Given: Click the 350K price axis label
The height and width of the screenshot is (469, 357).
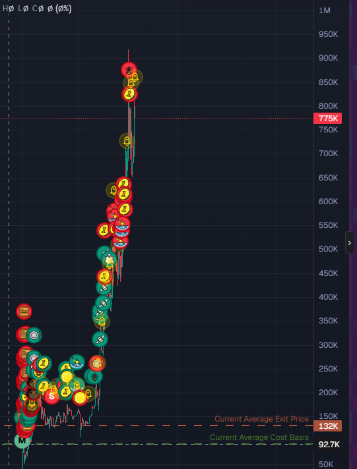Looking at the screenshot, I should (x=328, y=321).
